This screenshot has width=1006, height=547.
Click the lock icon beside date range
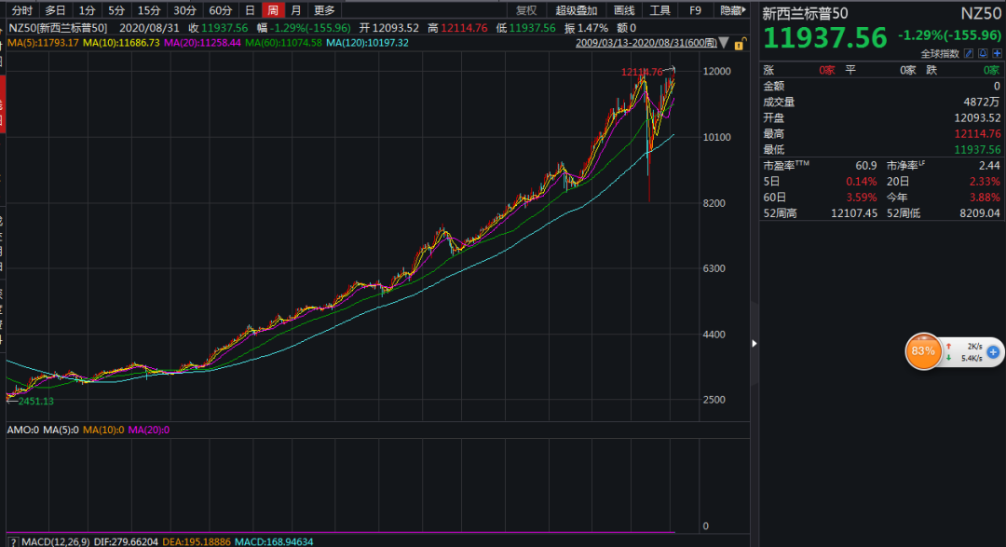(740, 42)
